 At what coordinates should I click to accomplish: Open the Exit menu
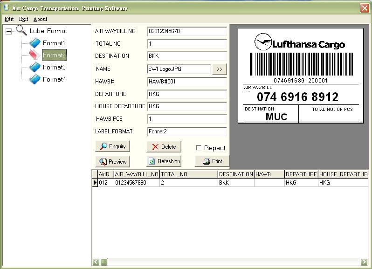[x=23, y=19]
